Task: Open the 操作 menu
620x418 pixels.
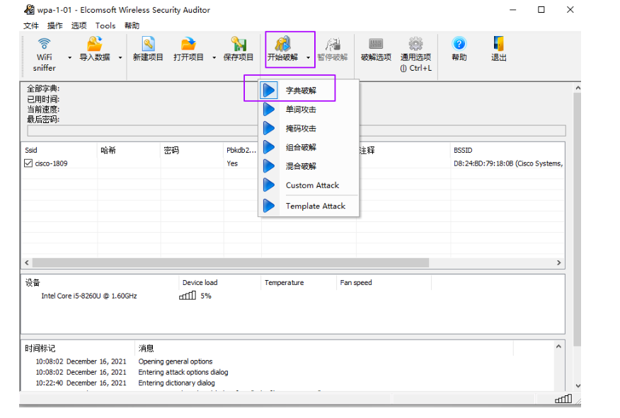Action: (x=55, y=25)
